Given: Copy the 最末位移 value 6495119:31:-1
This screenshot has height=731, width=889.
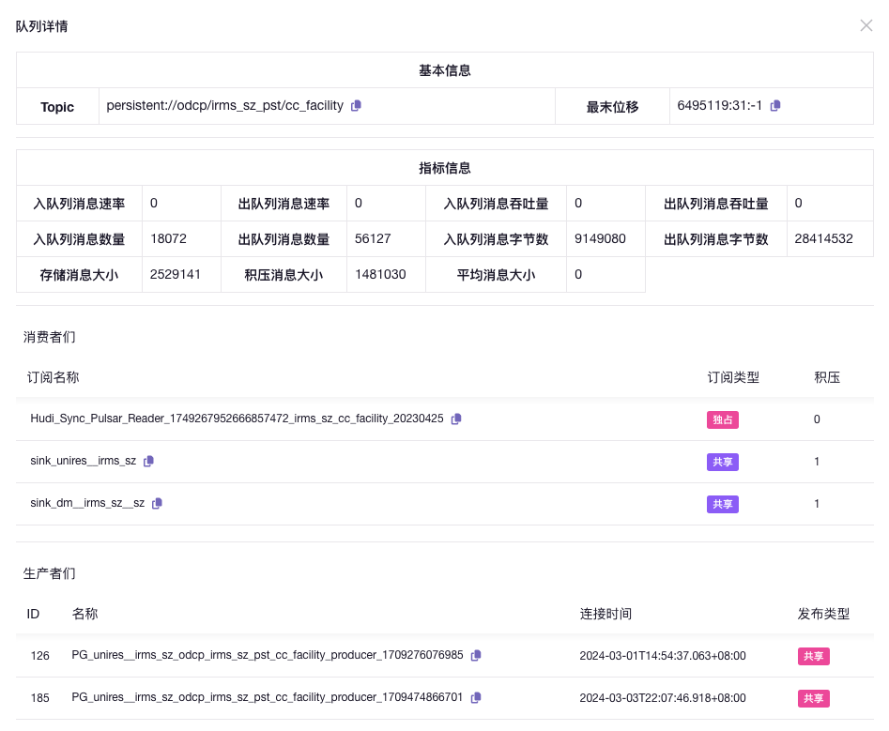Looking at the screenshot, I should pyautogui.click(x=775, y=106).
